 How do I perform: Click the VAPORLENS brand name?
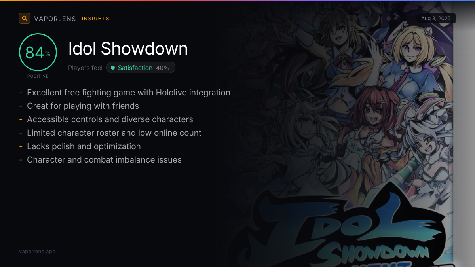[55, 19]
